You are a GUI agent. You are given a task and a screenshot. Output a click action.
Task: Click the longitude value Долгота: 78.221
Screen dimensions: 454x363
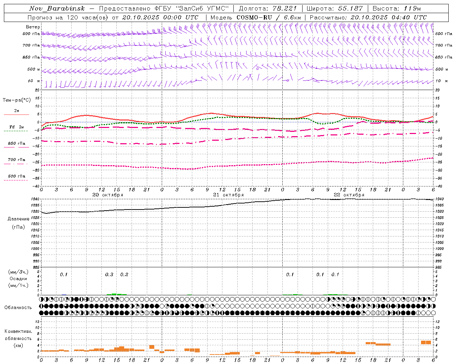pyautogui.click(x=268, y=9)
